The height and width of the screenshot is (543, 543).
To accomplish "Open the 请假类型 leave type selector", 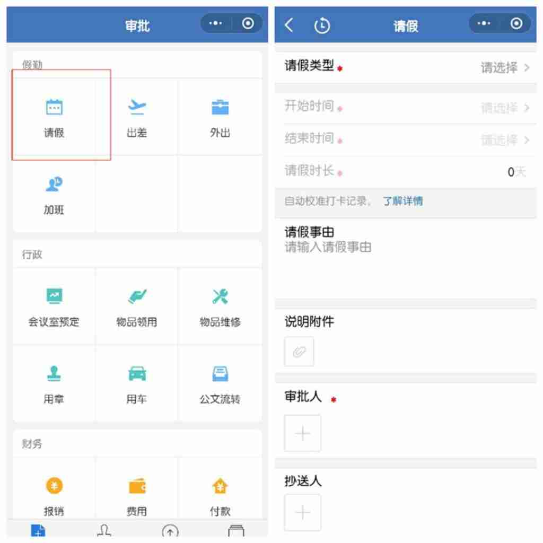I will (498, 68).
